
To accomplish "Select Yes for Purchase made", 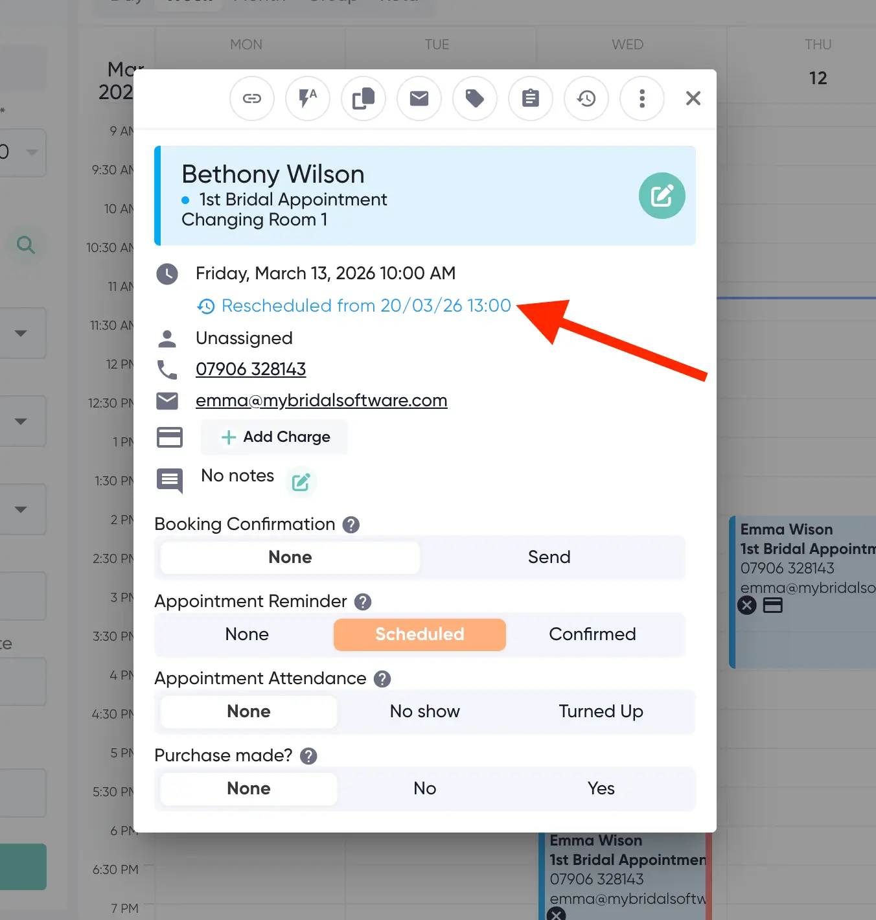I will (x=601, y=788).
